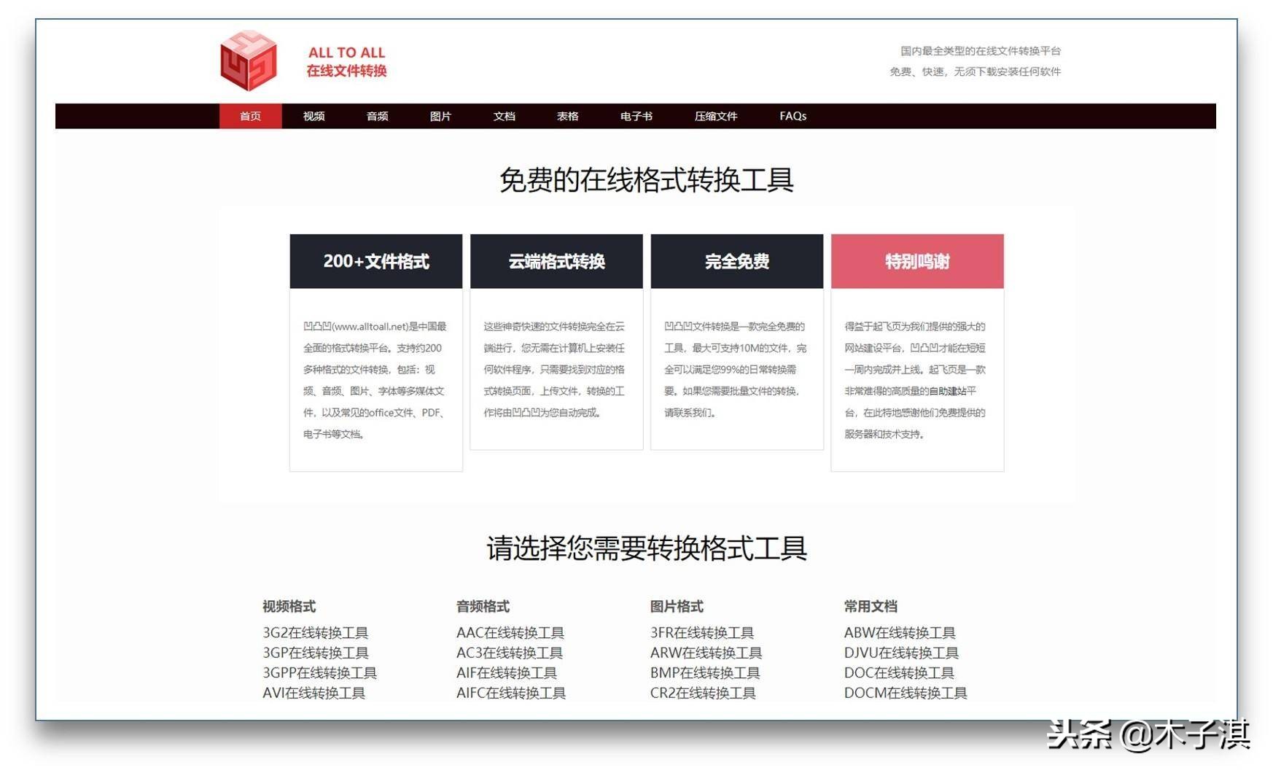
Task: Open the 3G2在线转换工具 link
Action: click(316, 632)
